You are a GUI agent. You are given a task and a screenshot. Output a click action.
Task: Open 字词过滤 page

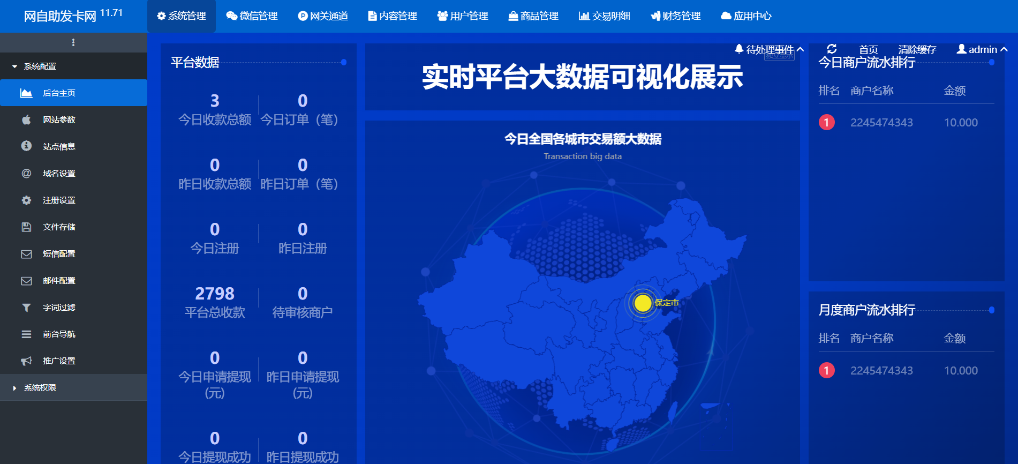click(x=73, y=307)
